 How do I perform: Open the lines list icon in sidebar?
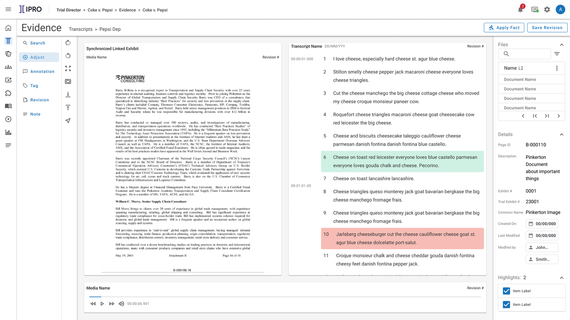[8, 145]
